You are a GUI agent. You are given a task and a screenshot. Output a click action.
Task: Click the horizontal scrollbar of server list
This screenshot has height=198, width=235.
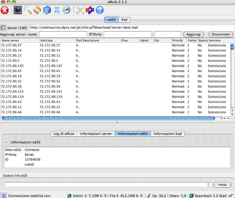[x=108, y=118]
